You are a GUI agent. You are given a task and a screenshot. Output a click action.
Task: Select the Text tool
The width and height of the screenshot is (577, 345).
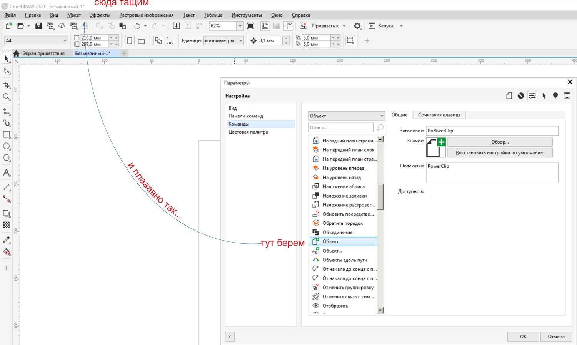coord(6,172)
